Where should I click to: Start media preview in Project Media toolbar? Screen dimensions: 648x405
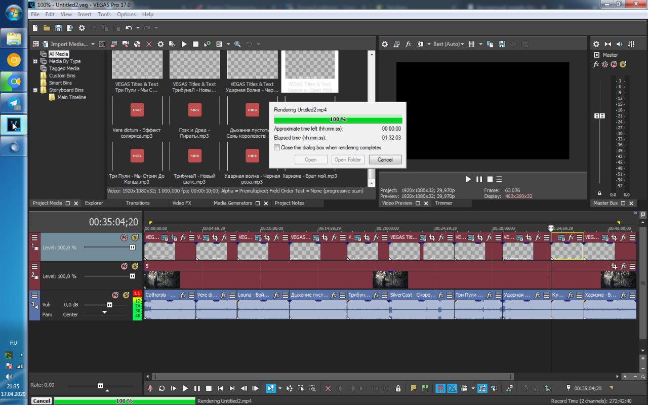click(184, 44)
